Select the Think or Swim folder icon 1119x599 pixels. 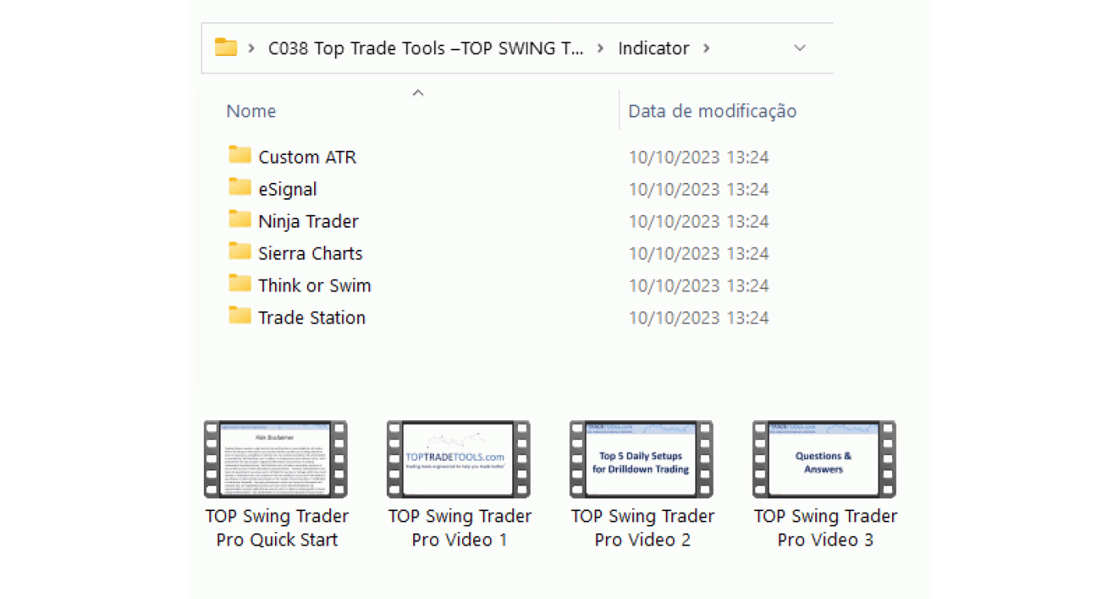tap(240, 284)
